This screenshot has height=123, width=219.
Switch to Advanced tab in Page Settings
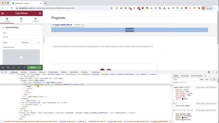point(36,20)
